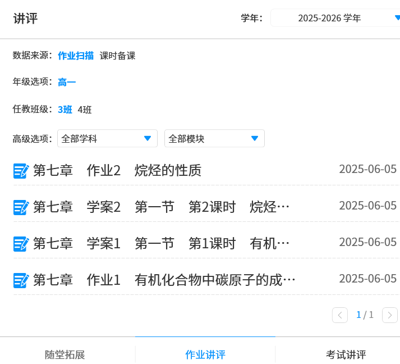Screen dimensions: 400x364
Task: Switch to the 考试讲评 tab
Action: pyautogui.click(x=346, y=354)
